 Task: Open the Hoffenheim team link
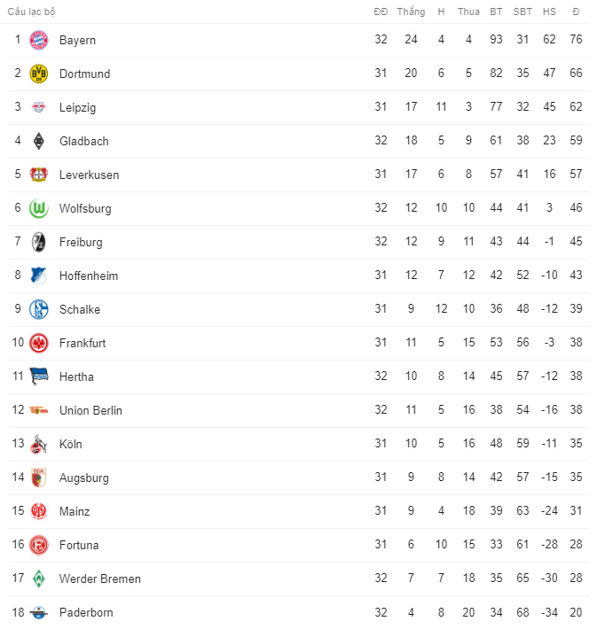click(88, 276)
